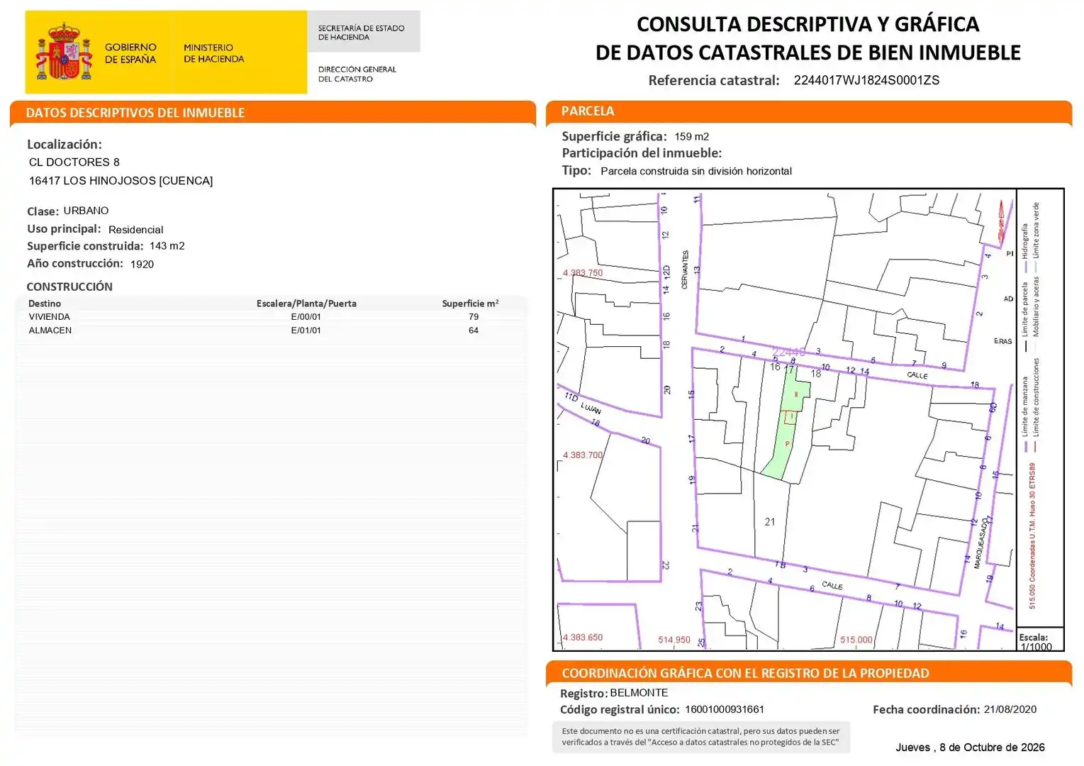
Task: Click the Almacen construction row
Action: click(x=271, y=331)
